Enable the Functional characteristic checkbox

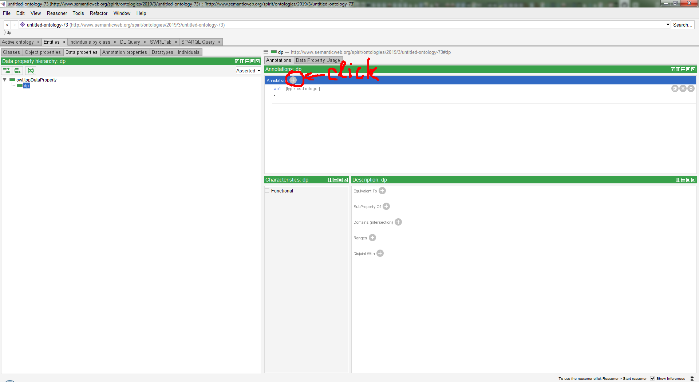click(267, 191)
